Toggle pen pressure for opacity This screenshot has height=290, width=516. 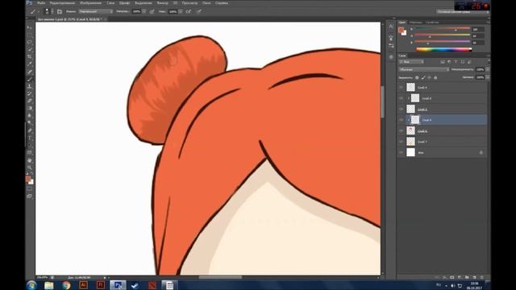(152, 11)
